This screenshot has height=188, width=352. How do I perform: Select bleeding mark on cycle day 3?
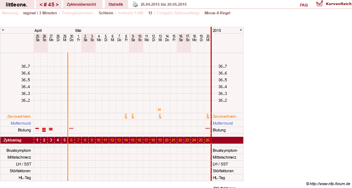(51, 129)
